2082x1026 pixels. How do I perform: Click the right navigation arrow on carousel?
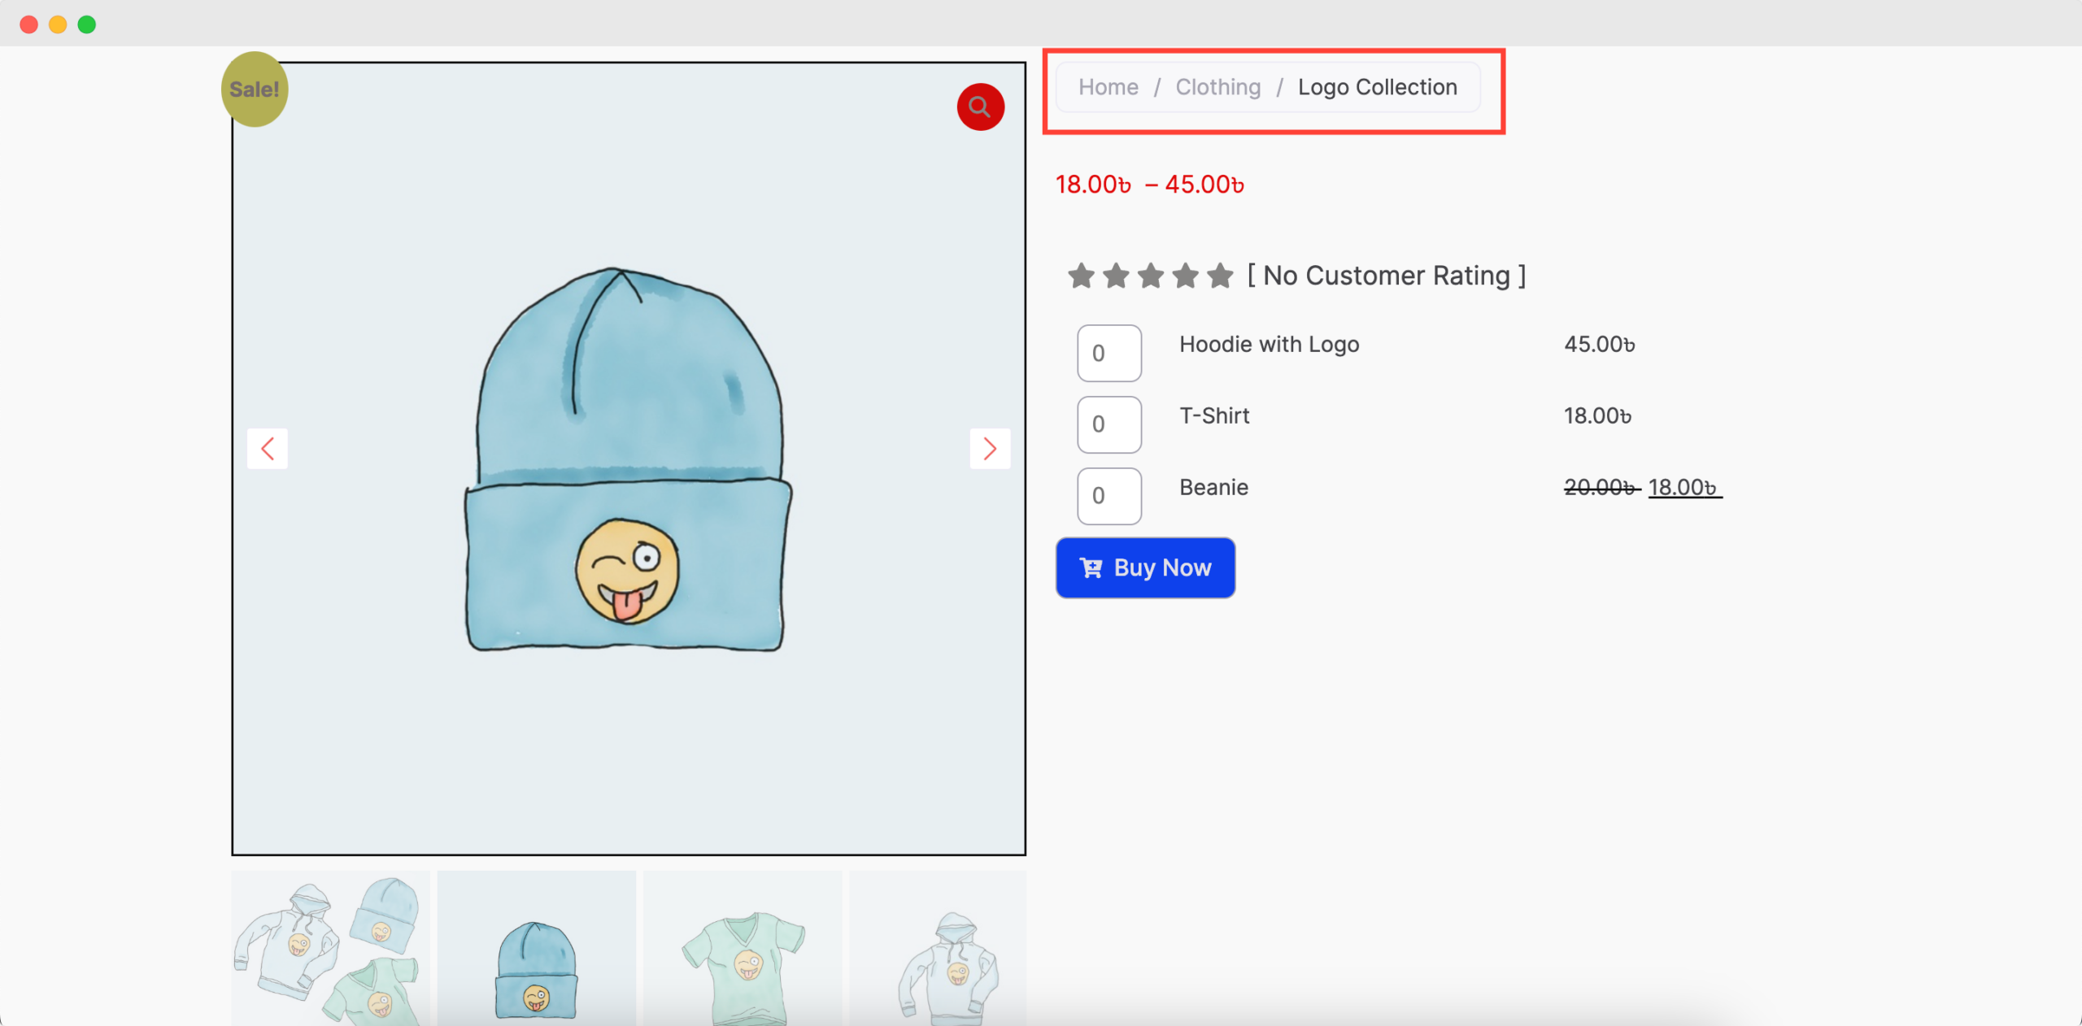point(989,449)
